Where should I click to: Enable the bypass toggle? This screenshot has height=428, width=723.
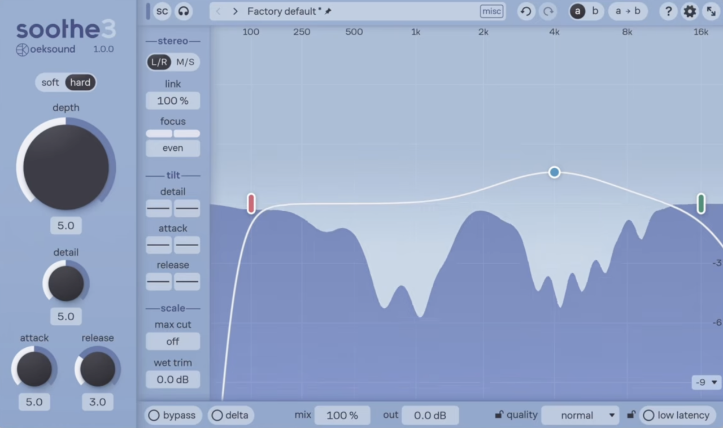pyautogui.click(x=173, y=416)
